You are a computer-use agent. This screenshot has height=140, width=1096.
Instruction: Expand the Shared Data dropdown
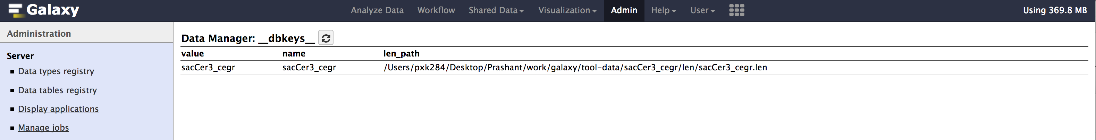(x=496, y=10)
